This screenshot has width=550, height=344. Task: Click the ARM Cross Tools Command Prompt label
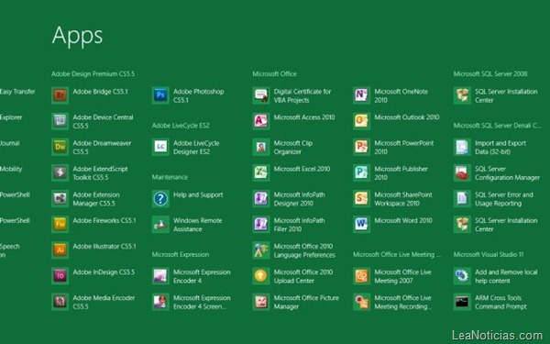click(x=500, y=302)
